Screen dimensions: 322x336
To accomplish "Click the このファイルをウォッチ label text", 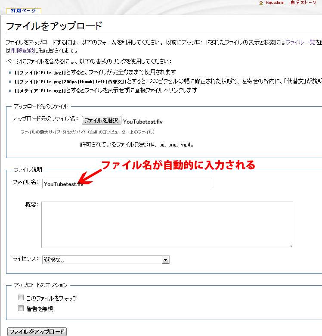I will pyautogui.click(x=52, y=298).
